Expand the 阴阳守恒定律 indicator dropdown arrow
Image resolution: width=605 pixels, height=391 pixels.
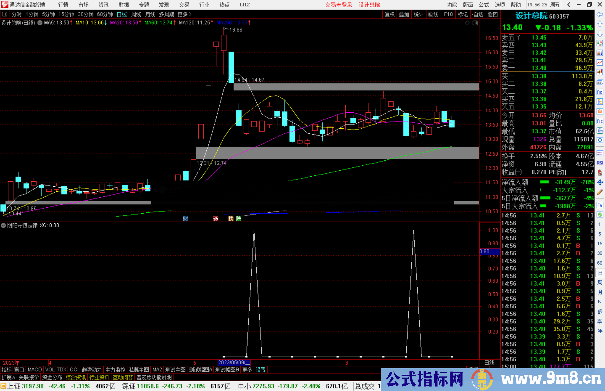pos(3,225)
